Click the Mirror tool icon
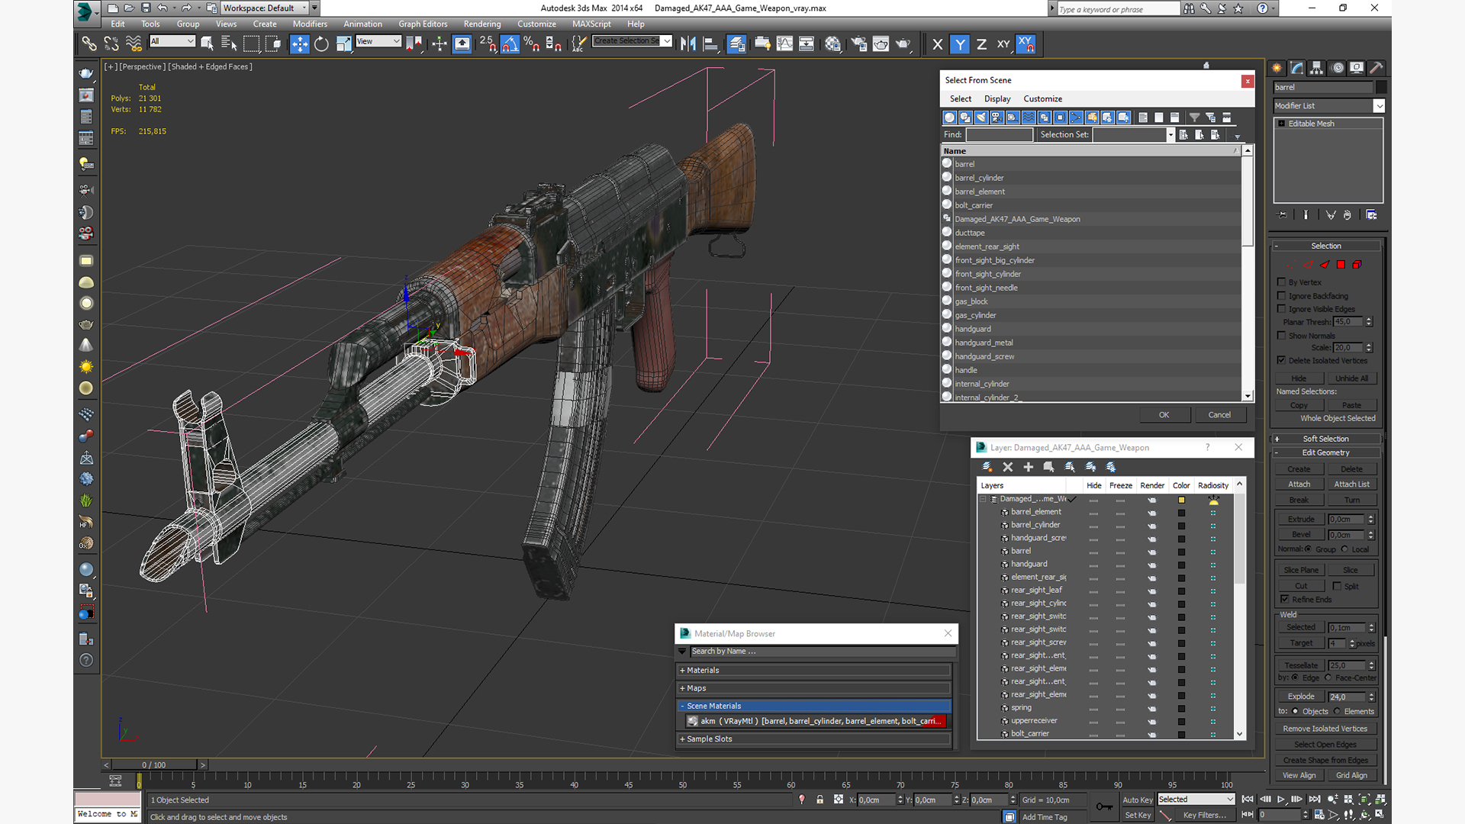This screenshot has height=824, width=1465. click(688, 44)
